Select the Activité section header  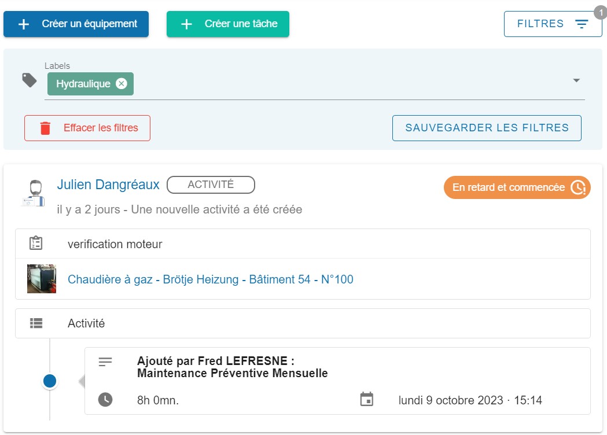coord(86,323)
